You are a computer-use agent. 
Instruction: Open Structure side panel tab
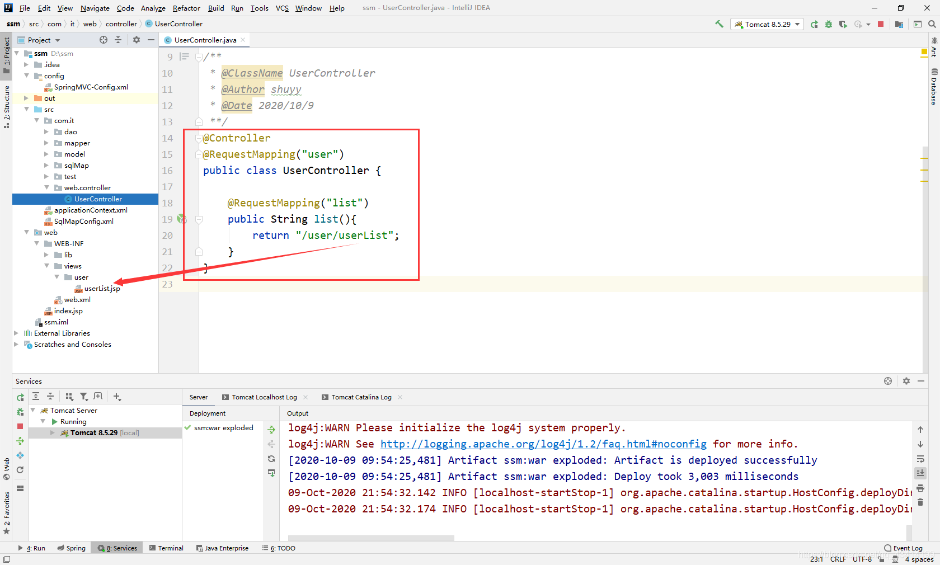coord(6,106)
